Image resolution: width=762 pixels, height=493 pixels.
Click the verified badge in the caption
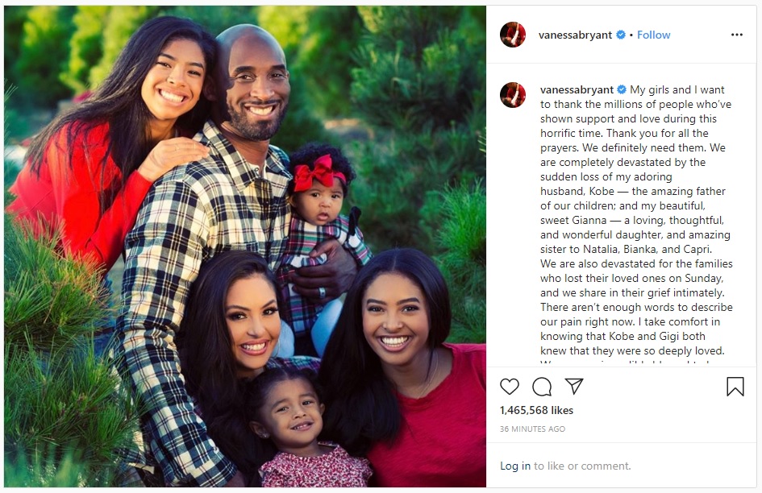[x=622, y=90]
